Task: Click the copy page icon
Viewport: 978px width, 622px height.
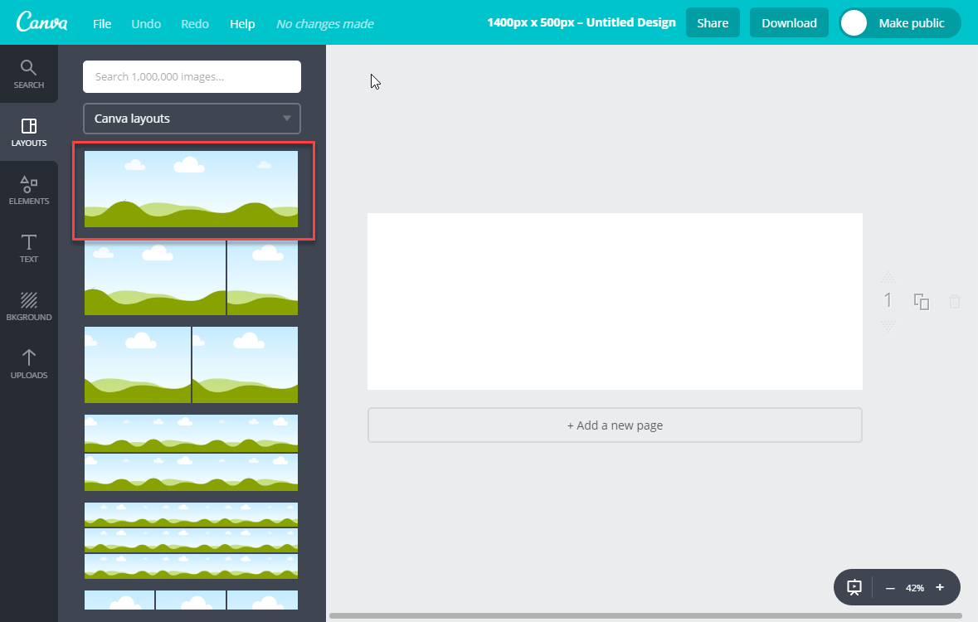Action: tap(922, 302)
